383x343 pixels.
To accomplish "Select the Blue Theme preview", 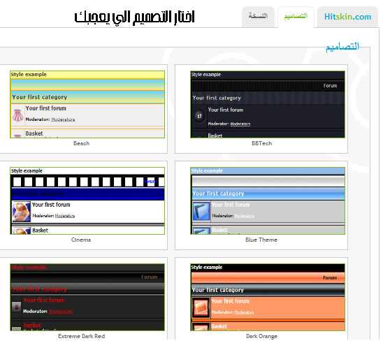I will 268,200.
